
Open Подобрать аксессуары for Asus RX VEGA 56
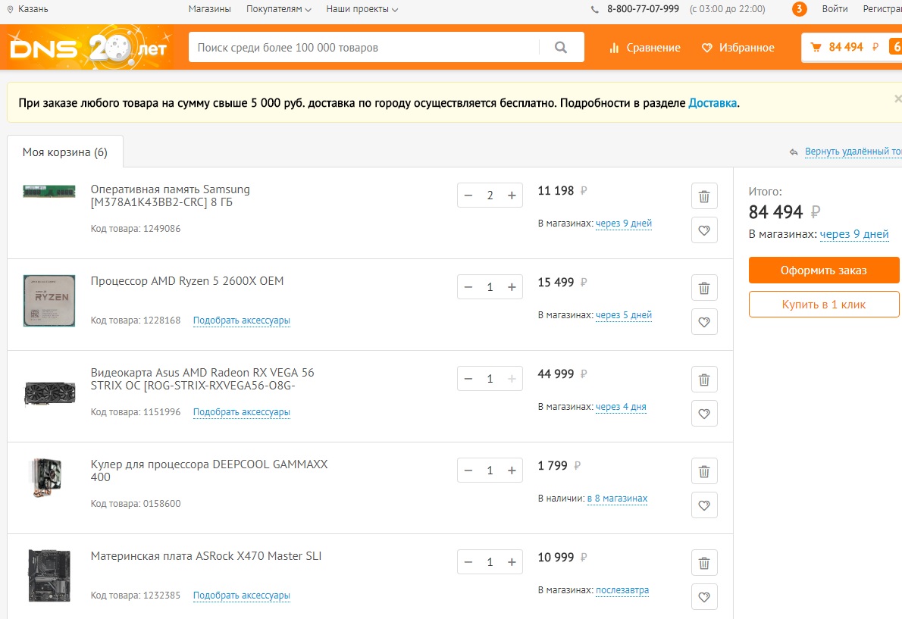coord(242,412)
